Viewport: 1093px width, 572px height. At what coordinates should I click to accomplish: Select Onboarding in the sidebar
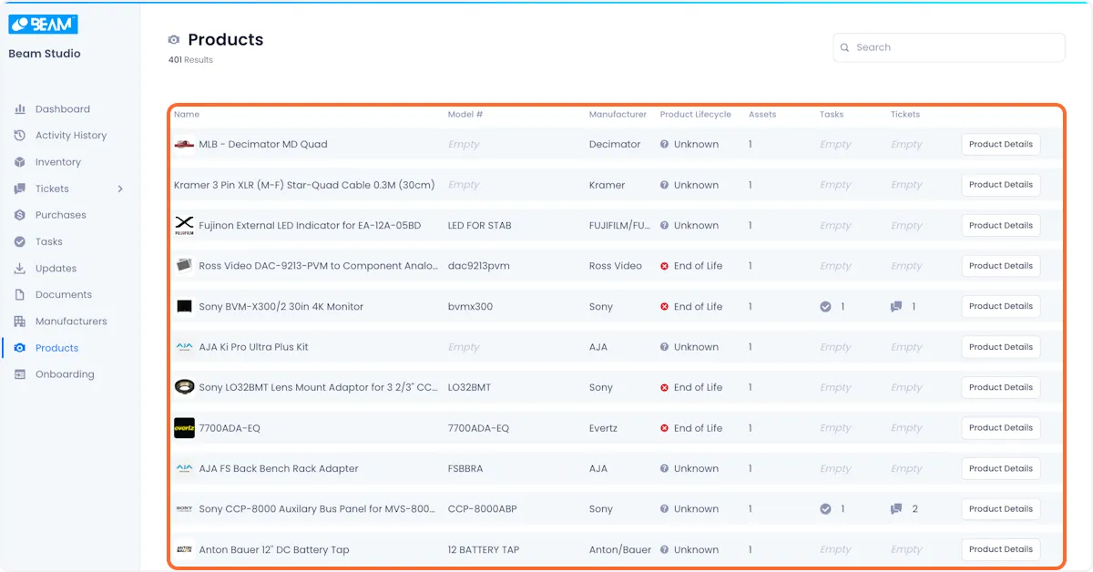coord(65,374)
